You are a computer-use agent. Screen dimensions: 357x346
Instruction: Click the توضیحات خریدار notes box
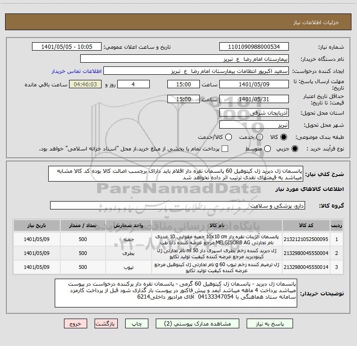(176, 293)
